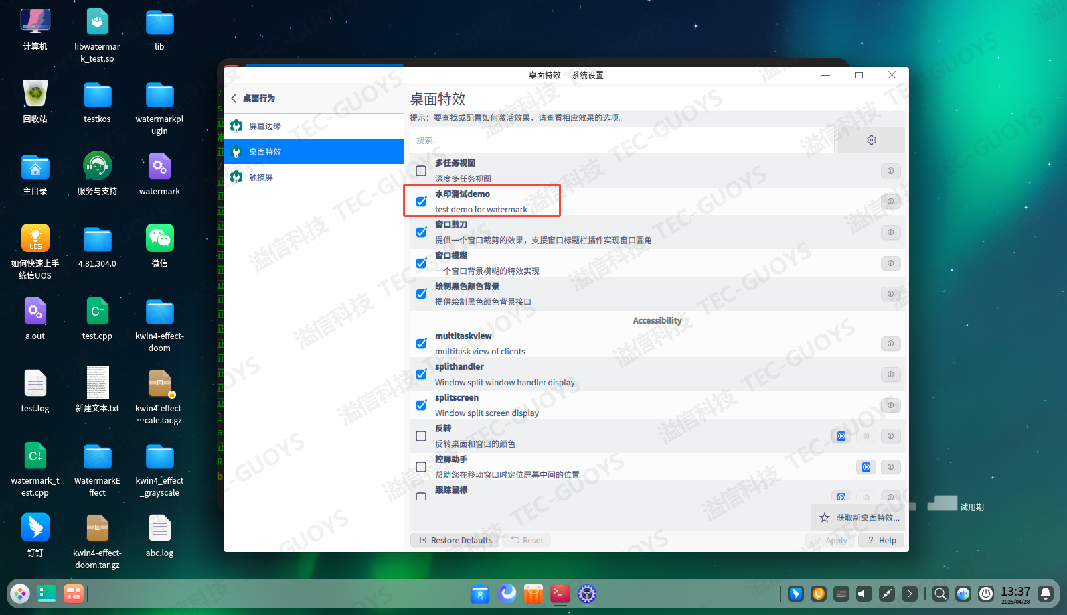The image size is (1067, 615).
Task: Open volume control in system tray
Action: click(864, 594)
